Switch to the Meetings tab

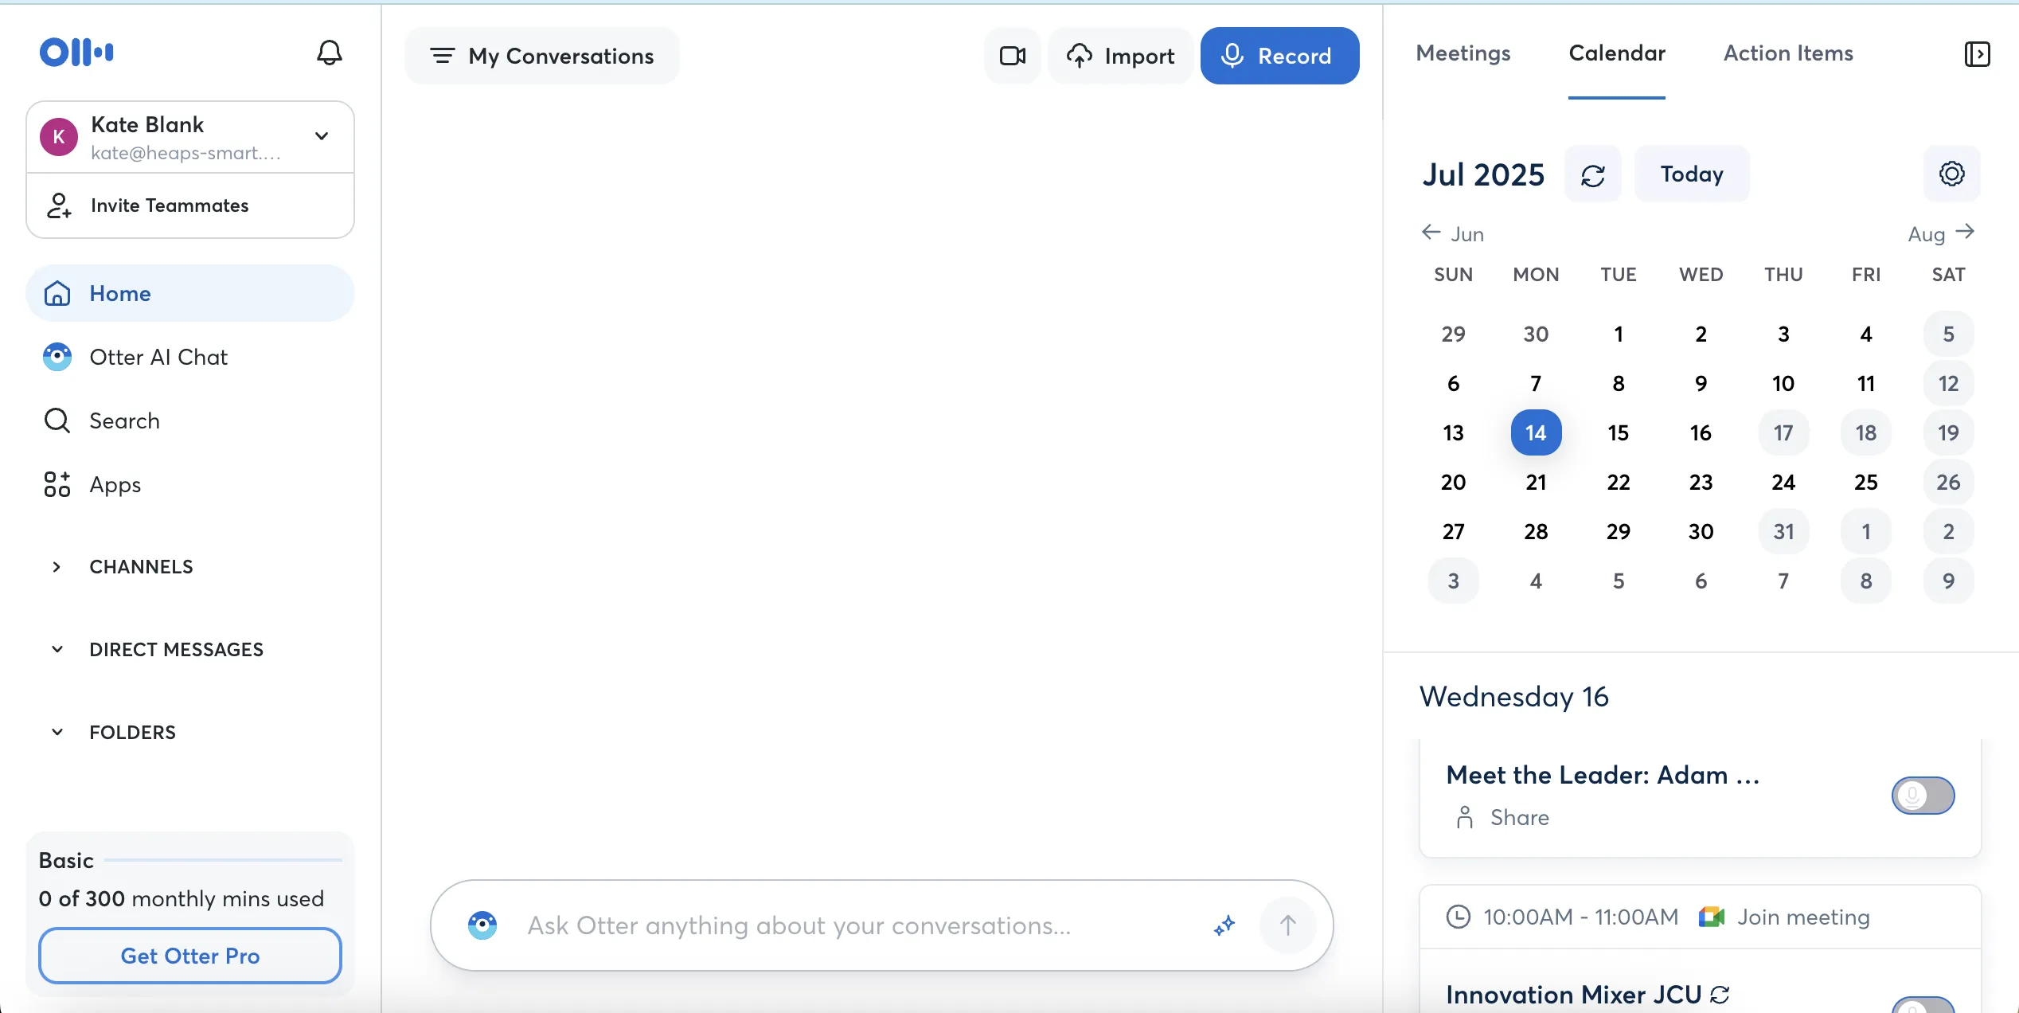coord(1463,53)
